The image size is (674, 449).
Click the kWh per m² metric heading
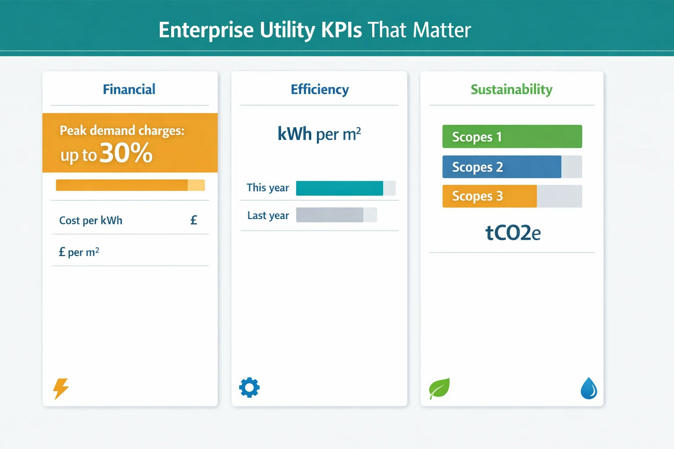319,134
